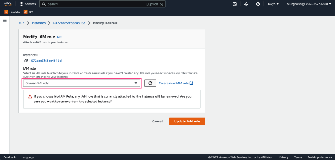Click the Modify IAM role breadcrumb text
The height and width of the screenshot is (160, 335).
point(105,23)
